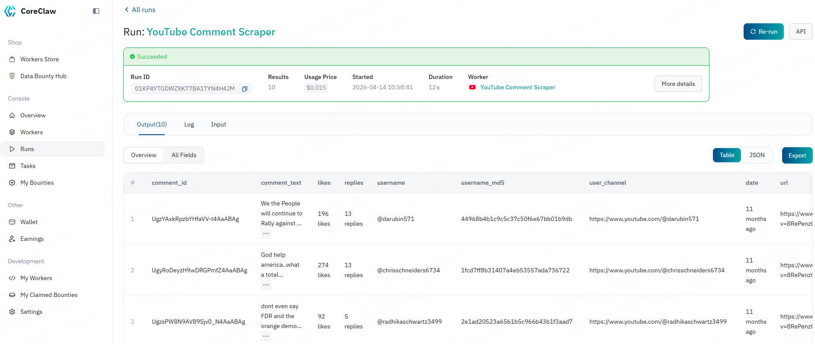Switch output view to Table

click(x=727, y=155)
